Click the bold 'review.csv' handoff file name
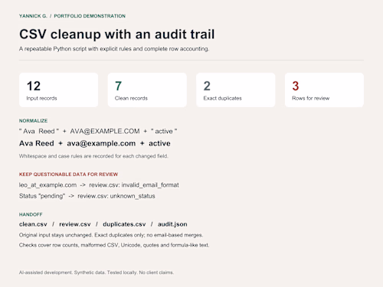The image size is (383, 287). 75,224
